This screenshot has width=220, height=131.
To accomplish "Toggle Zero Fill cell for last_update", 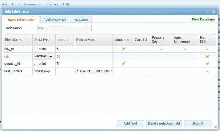I will [x=141, y=71].
